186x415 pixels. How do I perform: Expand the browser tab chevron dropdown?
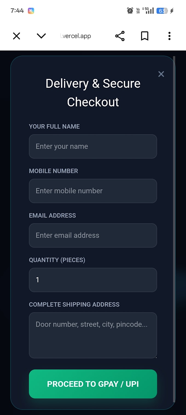pyautogui.click(x=41, y=36)
